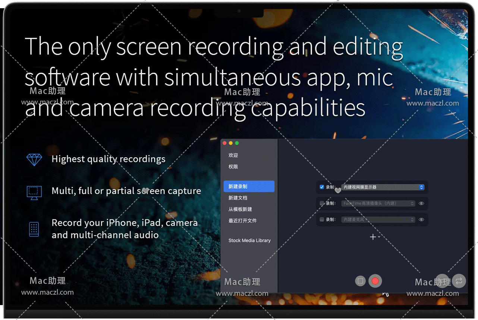The height and width of the screenshot is (320, 478).
Task: Open the 内建视网膜显示器 dropdown
Action: [x=383, y=187]
